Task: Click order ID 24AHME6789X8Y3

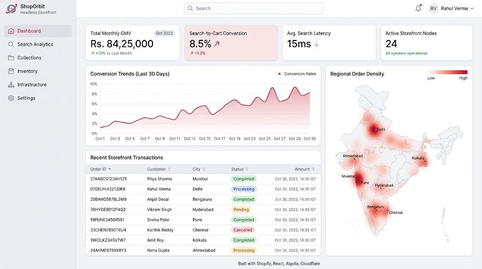Action: click(x=108, y=250)
